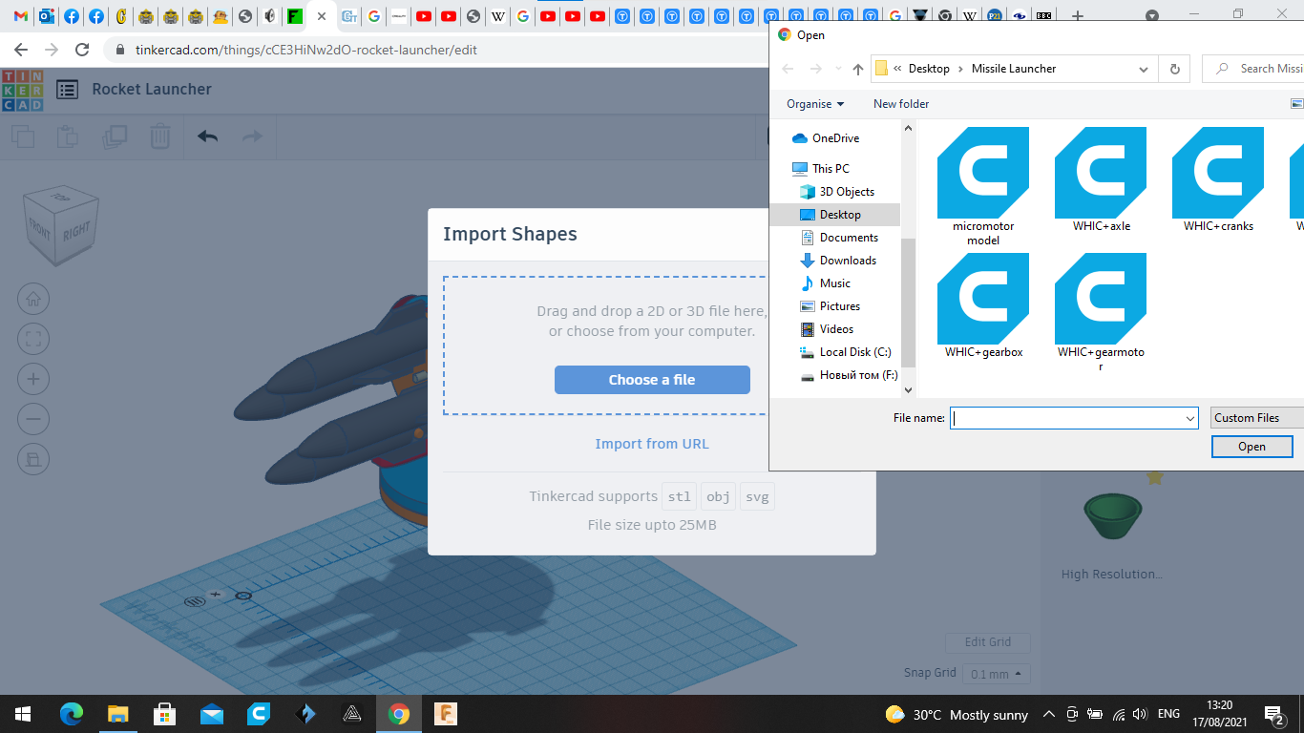Image resolution: width=1304 pixels, height=733 pixels.
Task: Open the Mail app from taskbar
Action: [212, 714]
